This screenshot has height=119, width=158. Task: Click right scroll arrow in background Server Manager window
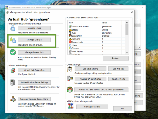tap(139, 48)
